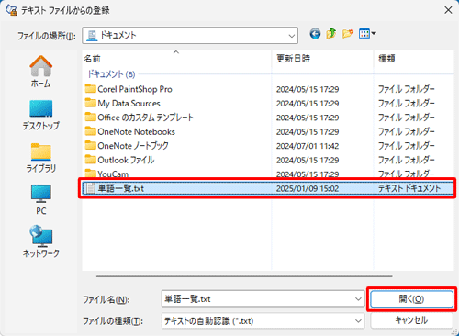Click the キャンセル cancel button

point(411,320)
